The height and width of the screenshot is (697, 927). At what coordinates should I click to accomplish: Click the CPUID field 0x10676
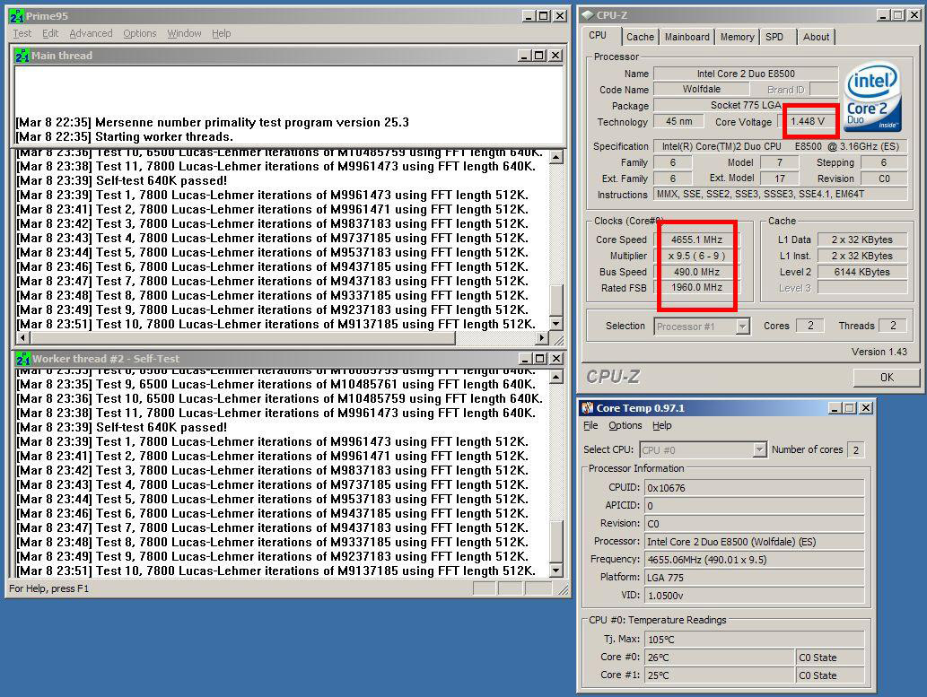click(755, 488)
